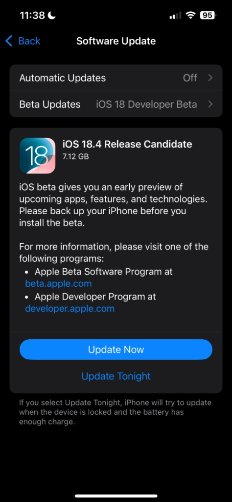Screen dimensions: 232x502
Task: Open the Beta Updates row
Action: pos(116,104)
